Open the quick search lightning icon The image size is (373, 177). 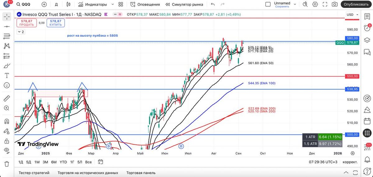click(x=305, y=4)
